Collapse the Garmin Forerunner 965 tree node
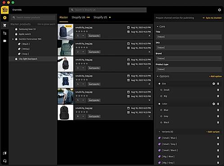The image size is (224, 166). tap(13, 39)
